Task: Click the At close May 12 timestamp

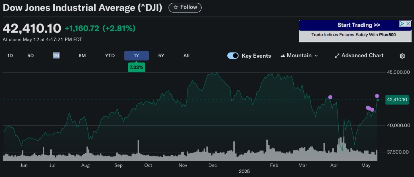Action: click(42, 40)
